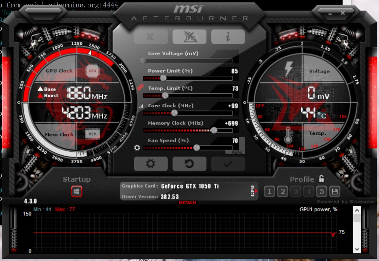Open the Core Clock curve editor icon

coord(141,106)
